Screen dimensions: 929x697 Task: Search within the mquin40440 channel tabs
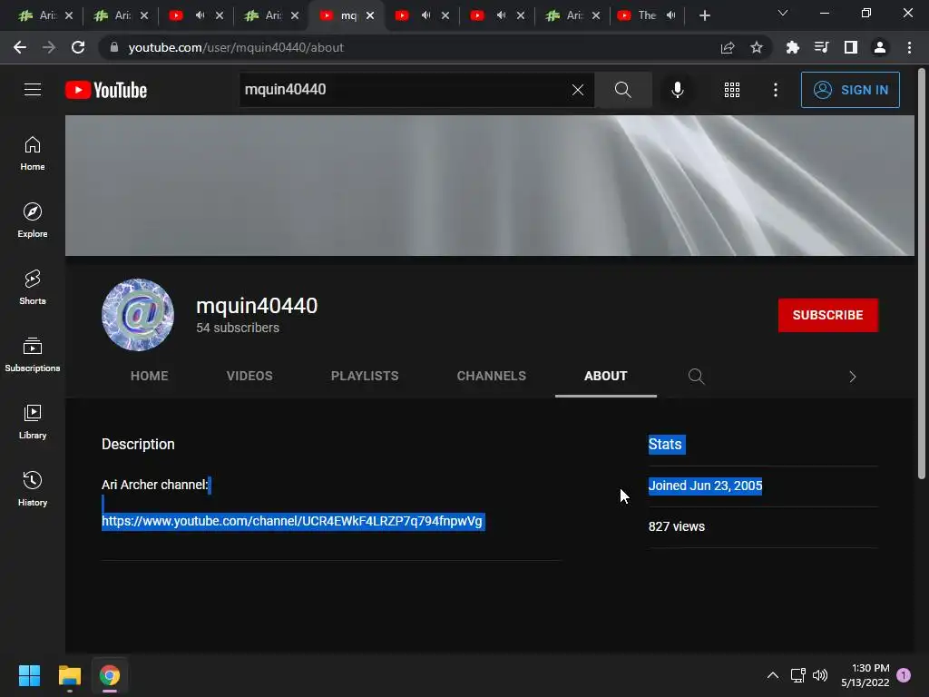point(696,377)
